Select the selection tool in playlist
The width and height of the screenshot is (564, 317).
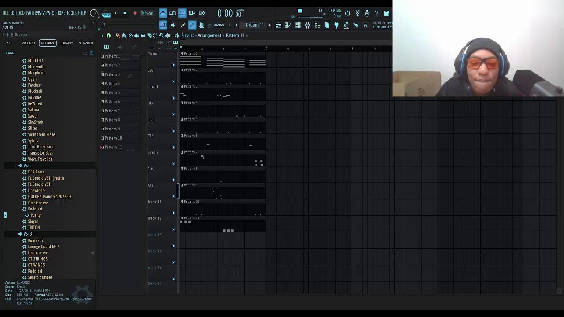coord(155,36)
